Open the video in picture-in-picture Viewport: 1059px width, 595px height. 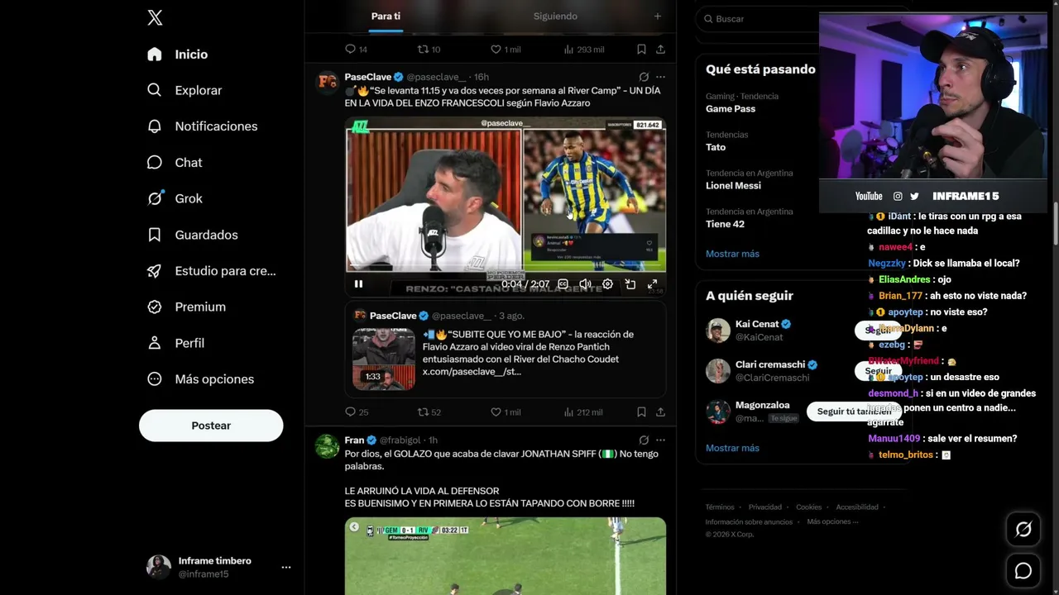tap(630, 284)
